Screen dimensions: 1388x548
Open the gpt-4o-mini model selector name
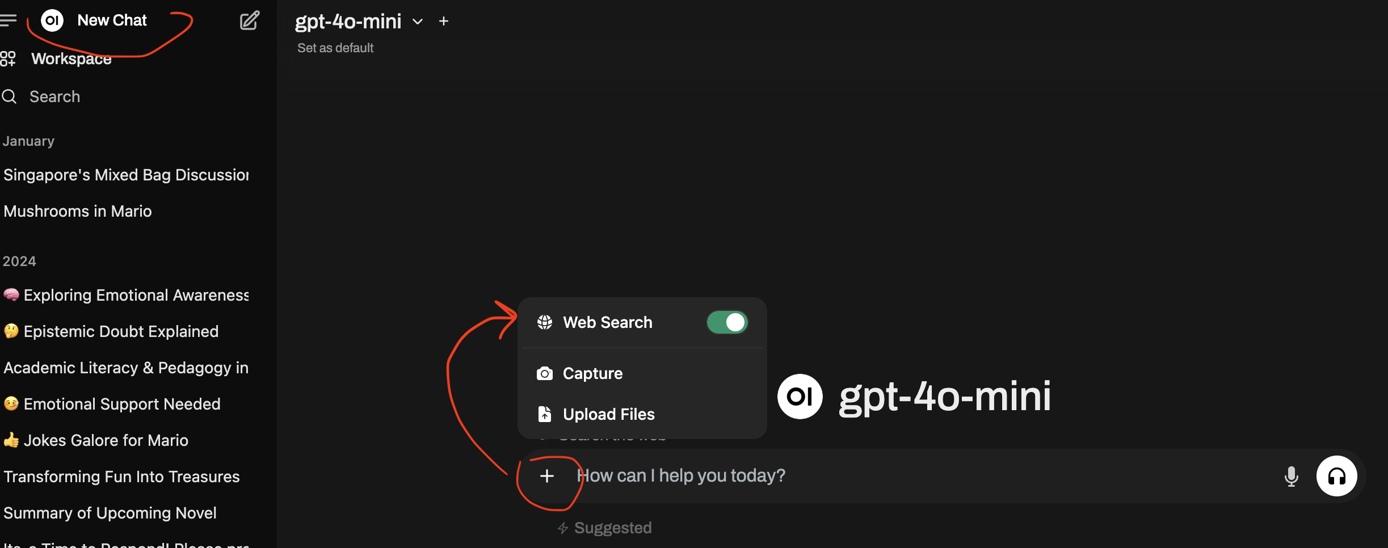coord(348,22)
